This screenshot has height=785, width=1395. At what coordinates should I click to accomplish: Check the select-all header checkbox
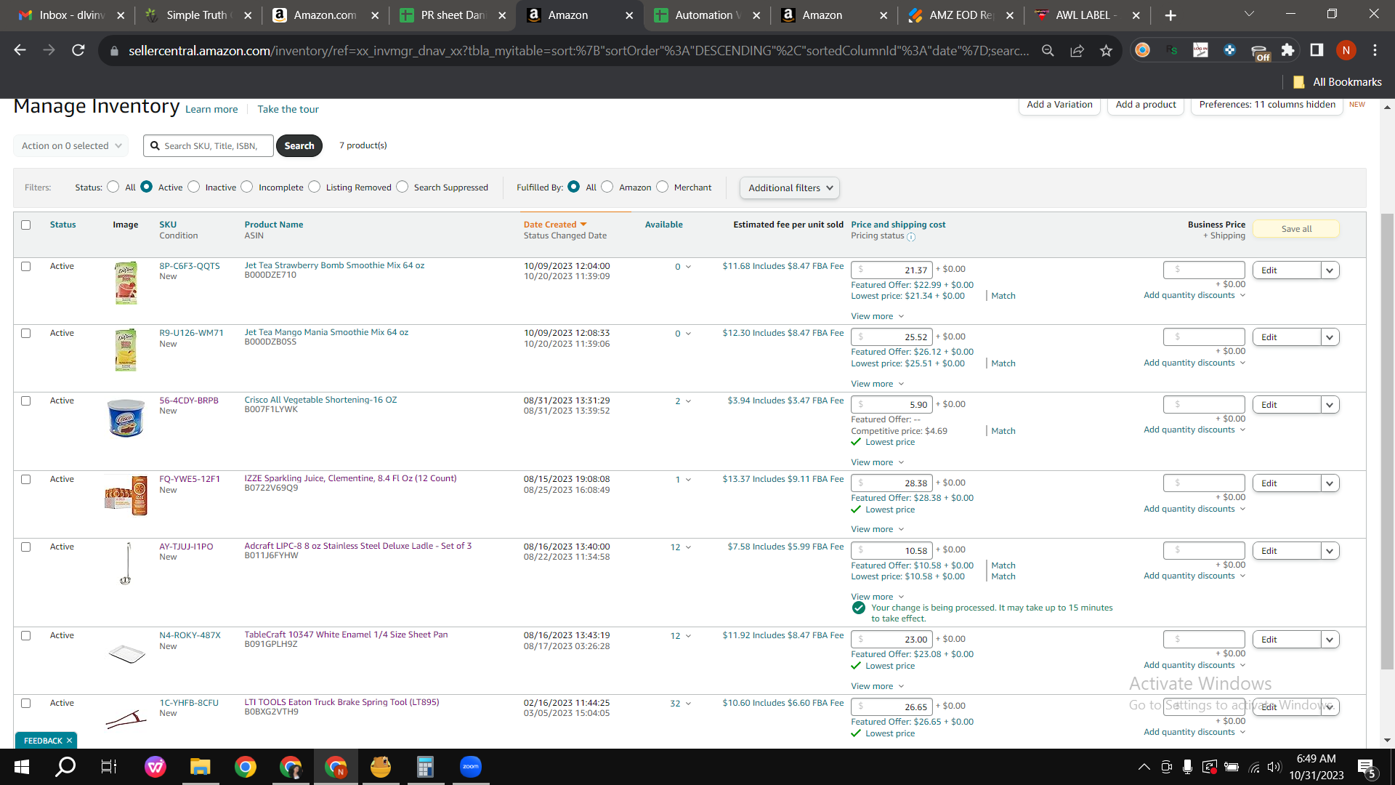pyautogui.click(x=26, y=225)
